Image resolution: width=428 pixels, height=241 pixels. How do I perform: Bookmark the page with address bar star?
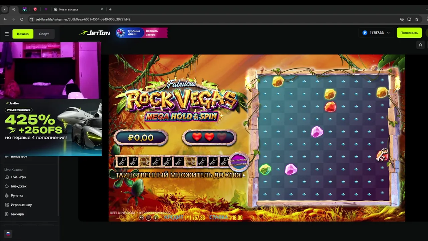(x=417, y=19)
